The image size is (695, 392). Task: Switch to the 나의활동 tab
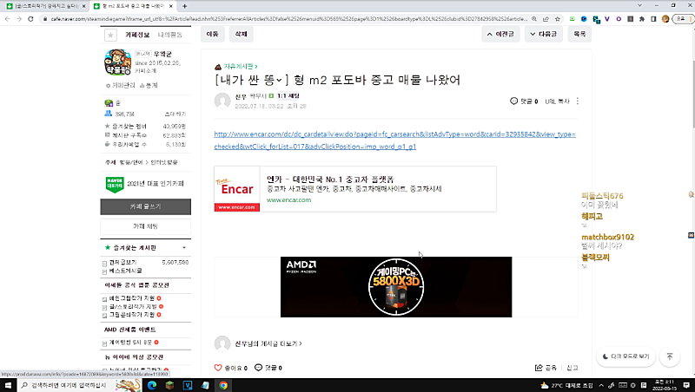pos(169,35)
